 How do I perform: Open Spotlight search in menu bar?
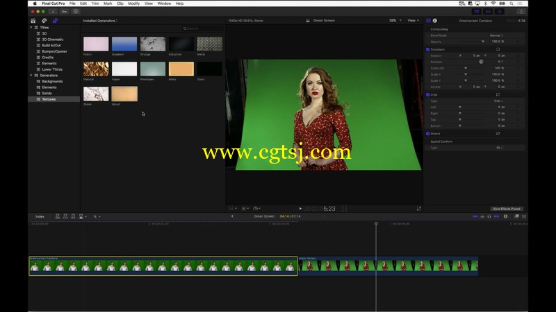point(512,3)
